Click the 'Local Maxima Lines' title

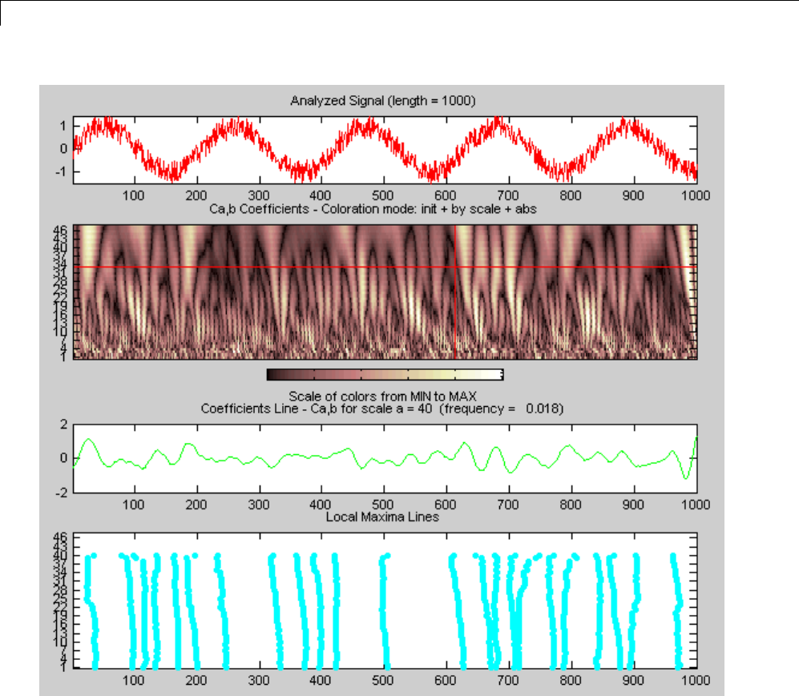pos(382,517)
